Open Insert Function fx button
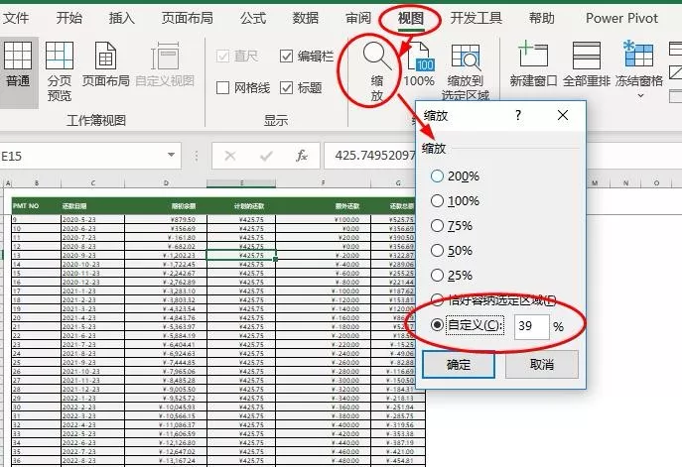The height and width of the screenshot is (467, 682). [302, 156]
